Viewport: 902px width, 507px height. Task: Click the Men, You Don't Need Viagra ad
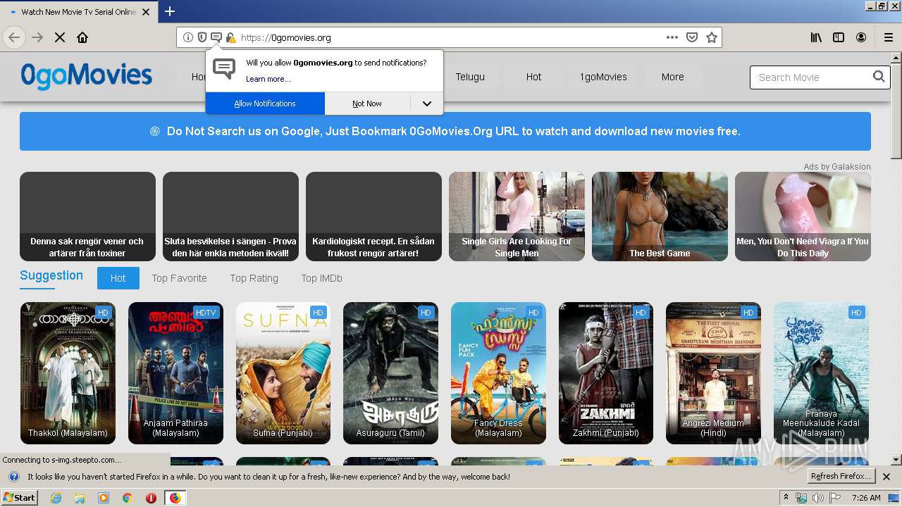[803, 216]
